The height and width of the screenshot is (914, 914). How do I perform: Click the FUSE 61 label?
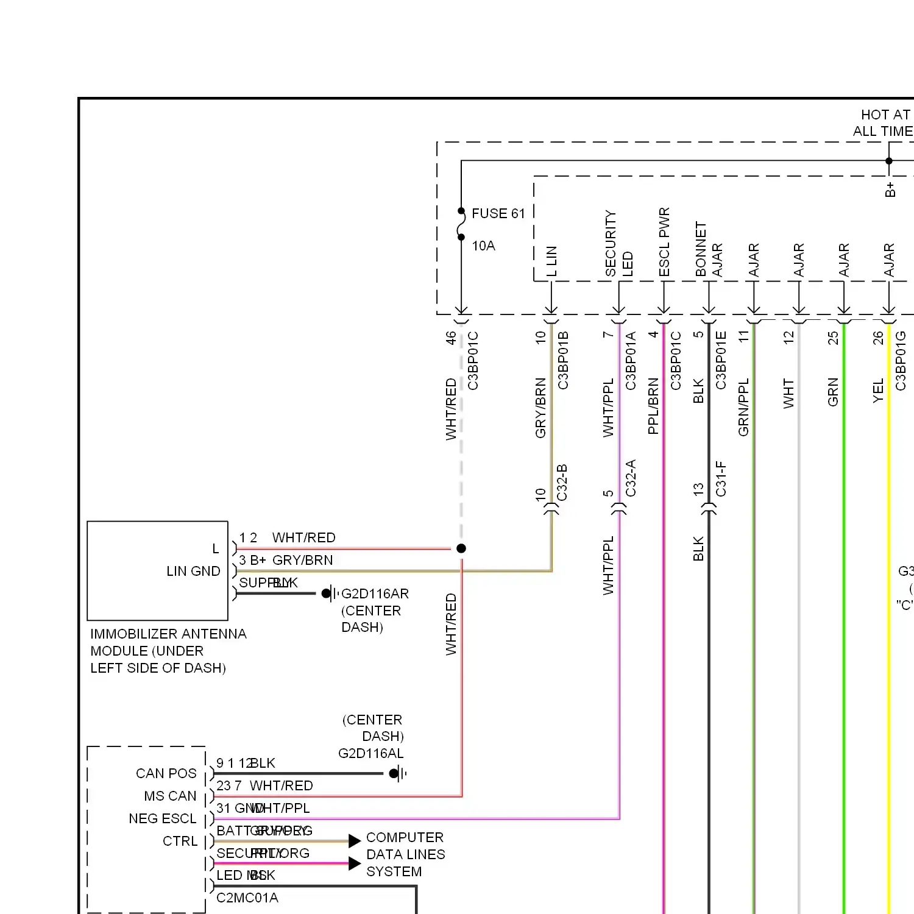pos(498,213)
